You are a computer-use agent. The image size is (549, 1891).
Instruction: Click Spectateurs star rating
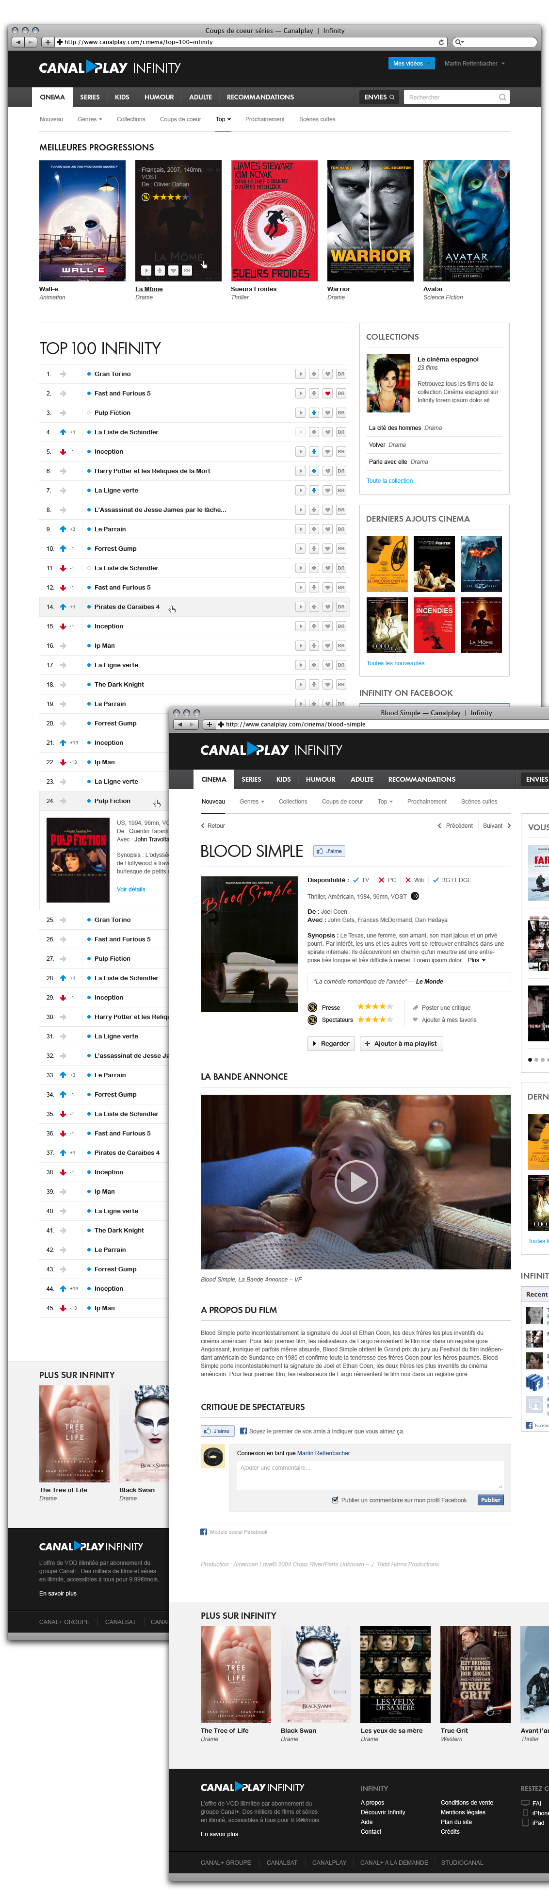click(375, 1019)
